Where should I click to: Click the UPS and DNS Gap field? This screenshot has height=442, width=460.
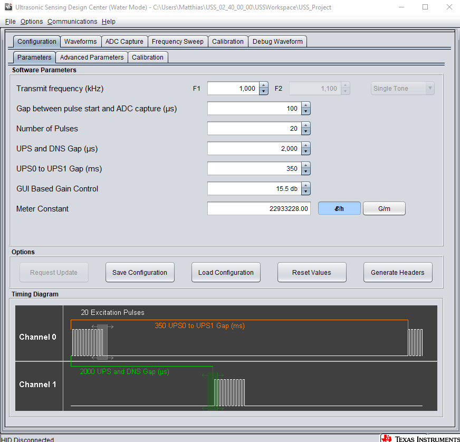click(x=254, y=148)
